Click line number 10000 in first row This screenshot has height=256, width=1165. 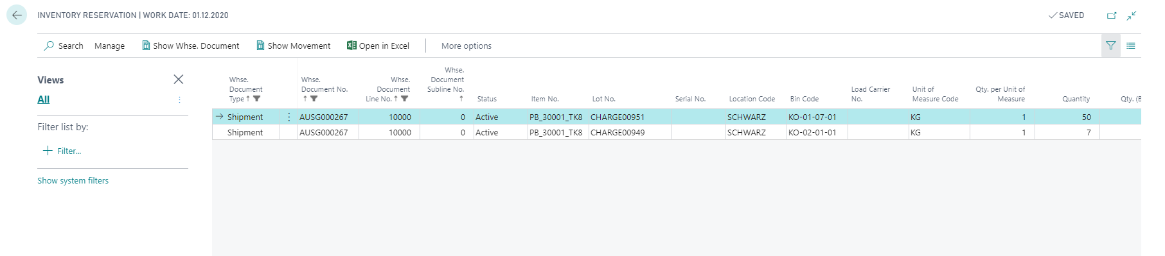(x=400, y=117)
